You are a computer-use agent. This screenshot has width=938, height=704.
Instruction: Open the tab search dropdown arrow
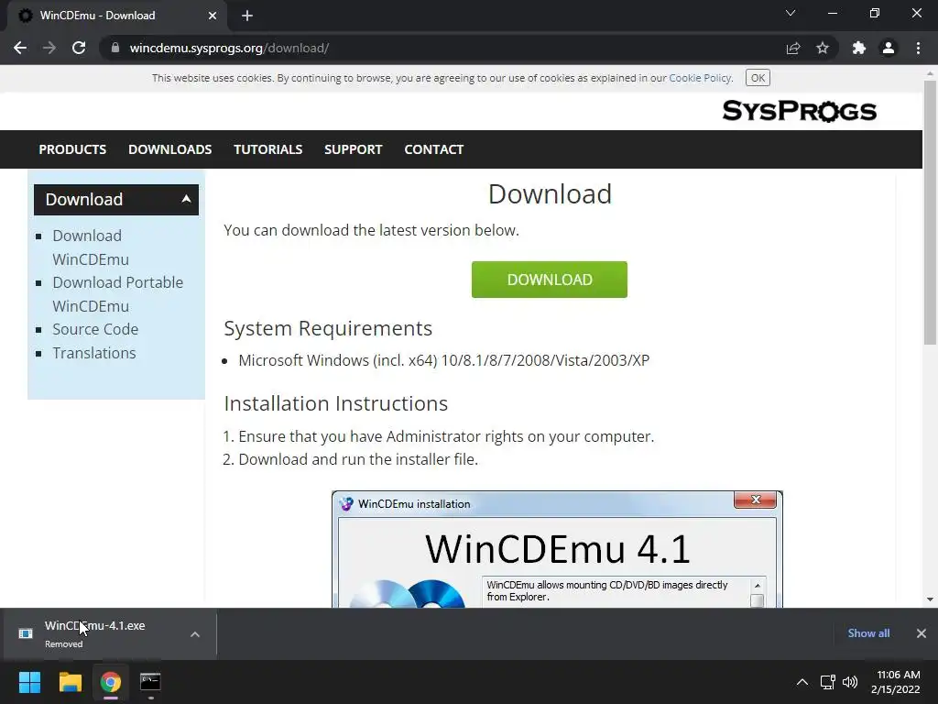point(791,13)
